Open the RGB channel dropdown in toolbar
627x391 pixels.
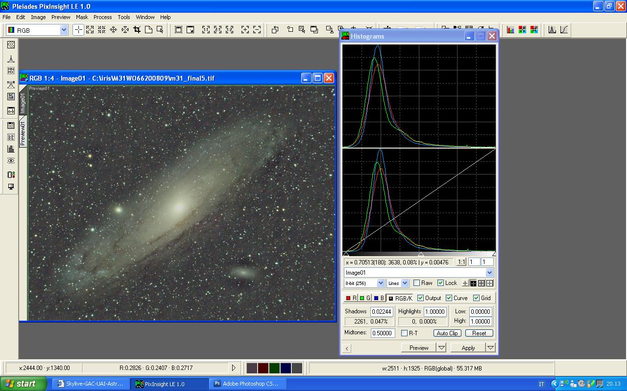64,30
